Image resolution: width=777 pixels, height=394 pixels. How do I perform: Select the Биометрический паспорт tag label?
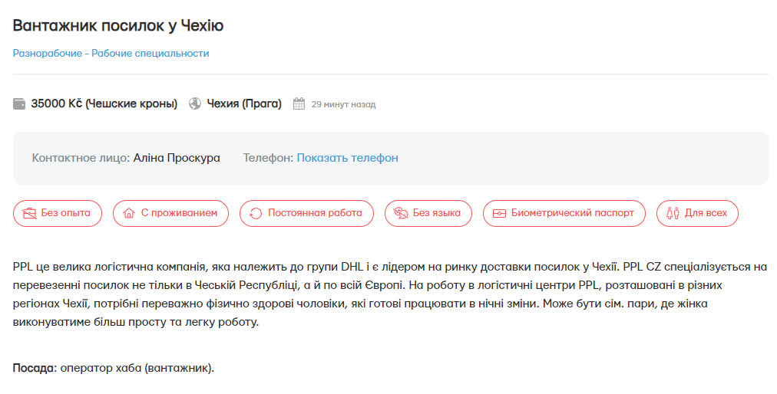(x=573, y=213)
